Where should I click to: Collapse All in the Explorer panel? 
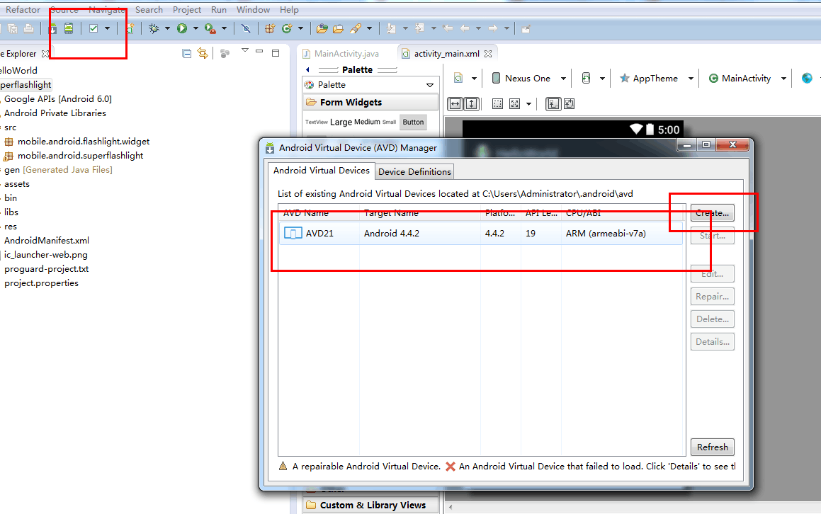[x=186, y=53]
